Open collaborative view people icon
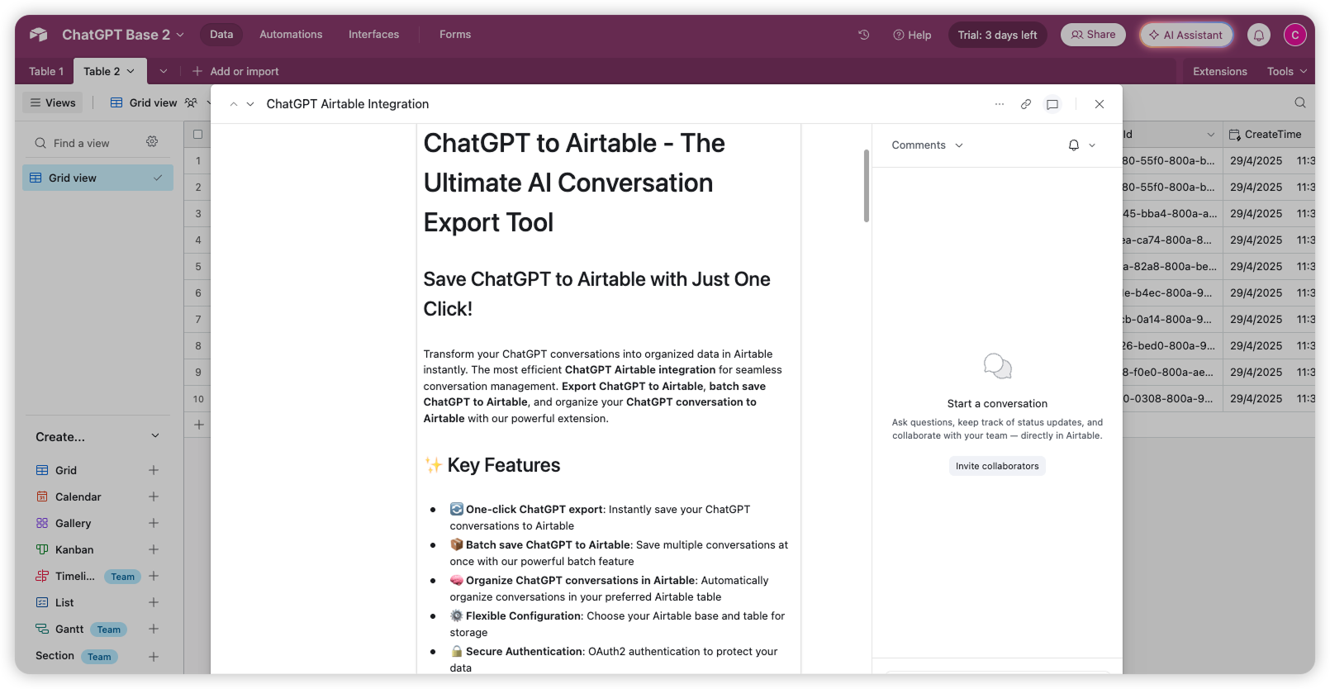 click(x=191, y=102)
